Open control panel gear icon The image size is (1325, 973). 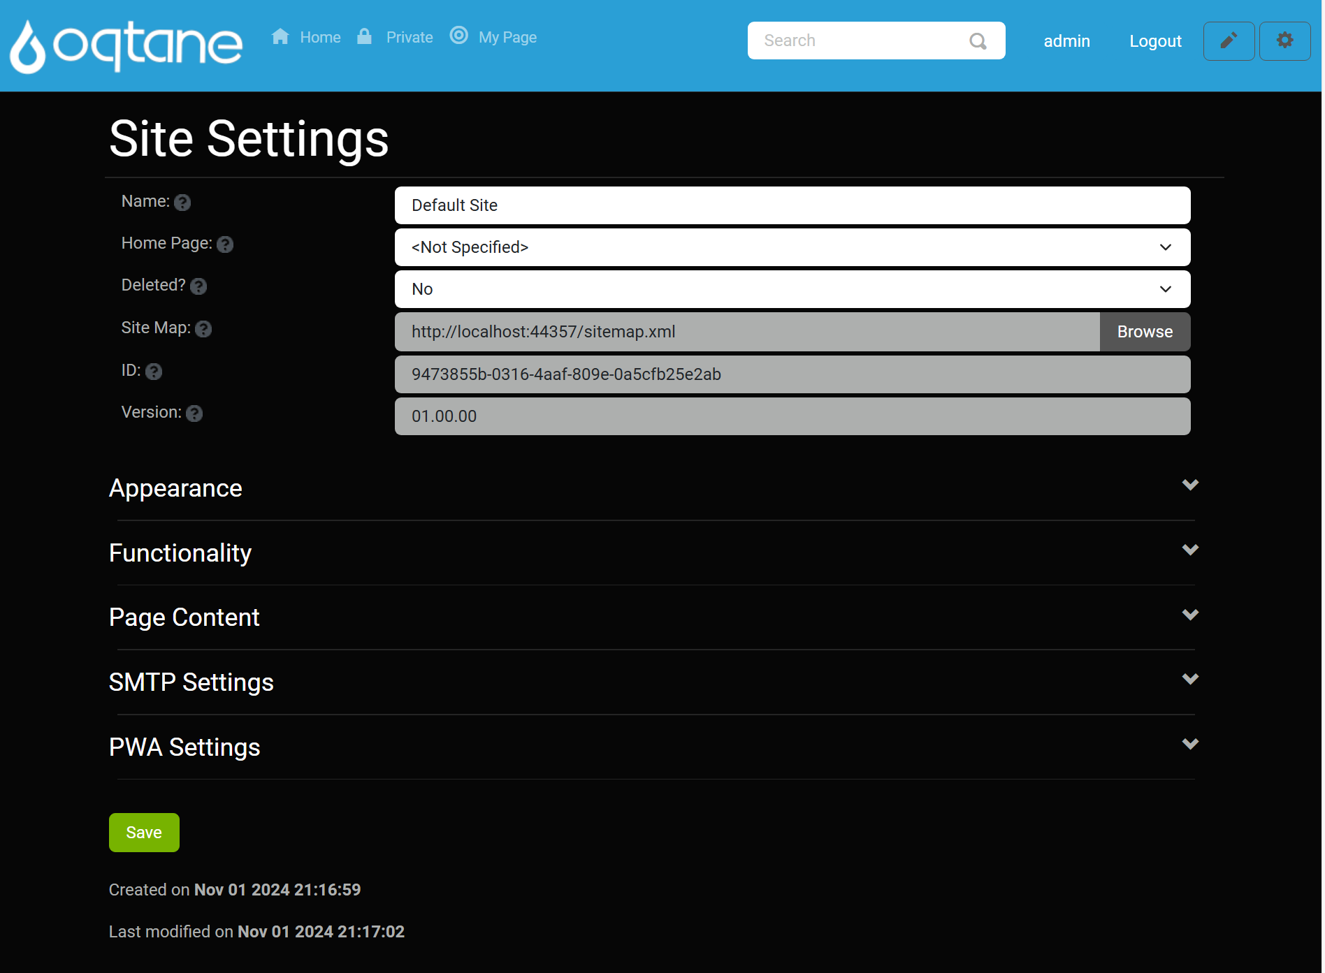[1284, 41]
